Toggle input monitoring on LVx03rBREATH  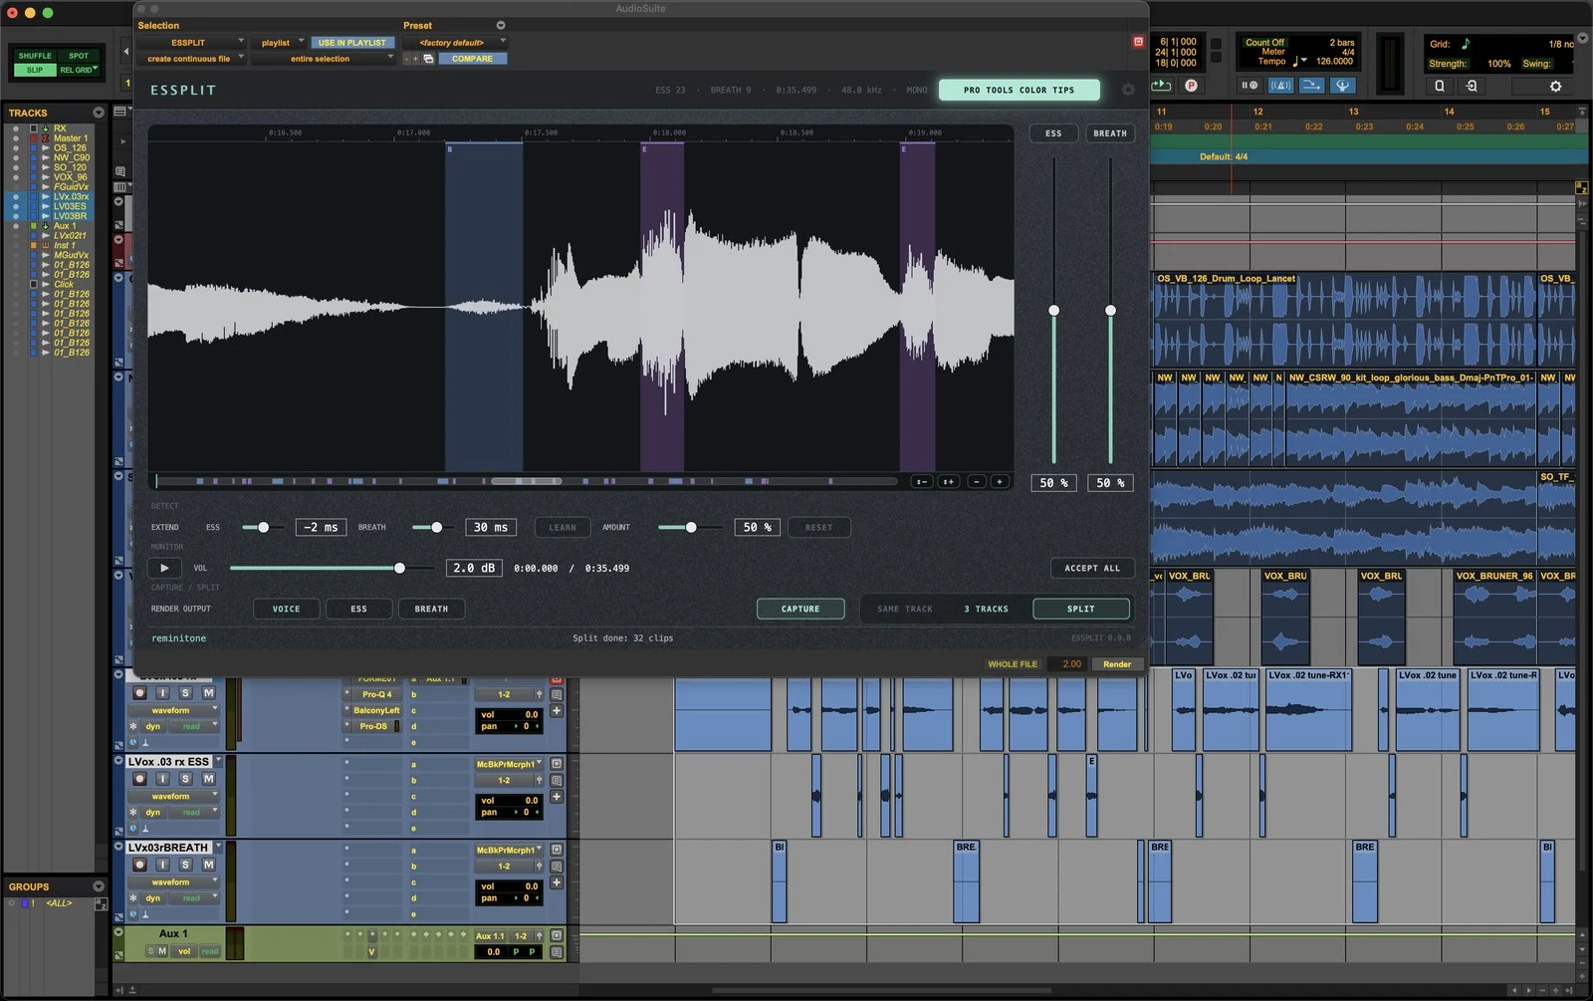[162, 865]
